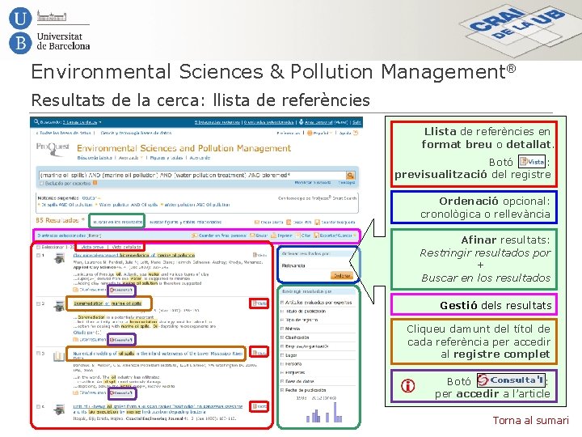Click the Citado por link under result 2

tap(86, 333)
